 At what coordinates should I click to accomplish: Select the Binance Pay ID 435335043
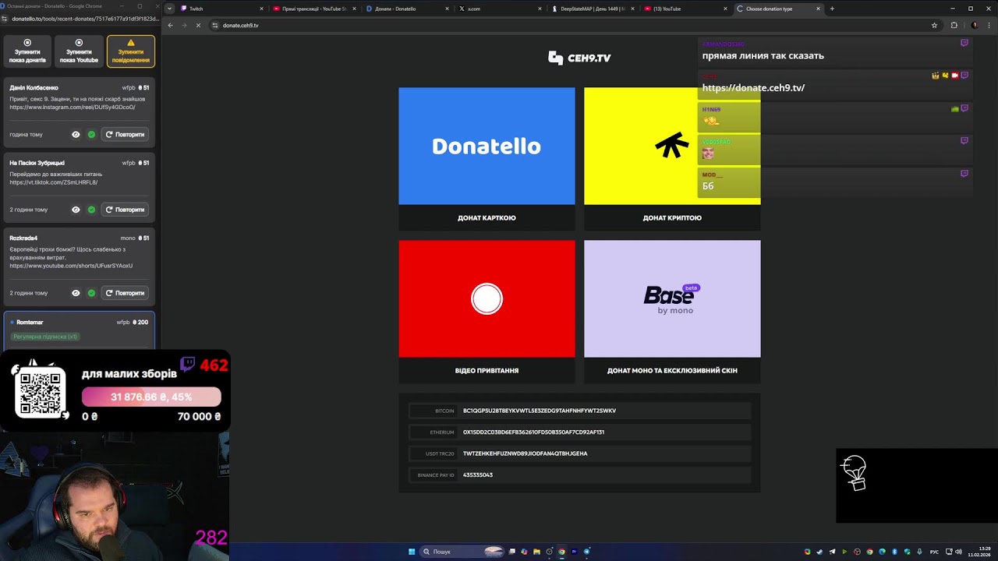[579, 475]
